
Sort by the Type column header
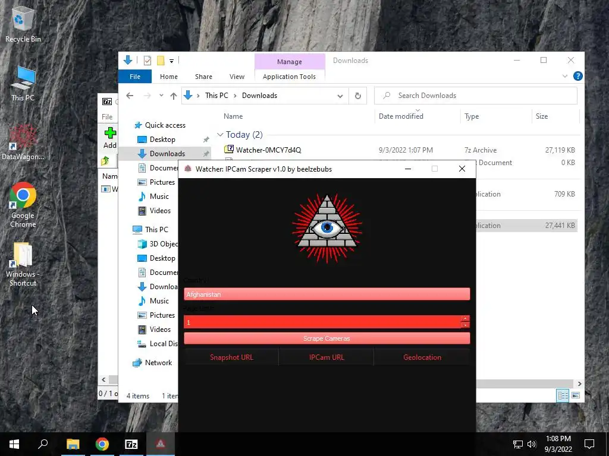[472, 116]
